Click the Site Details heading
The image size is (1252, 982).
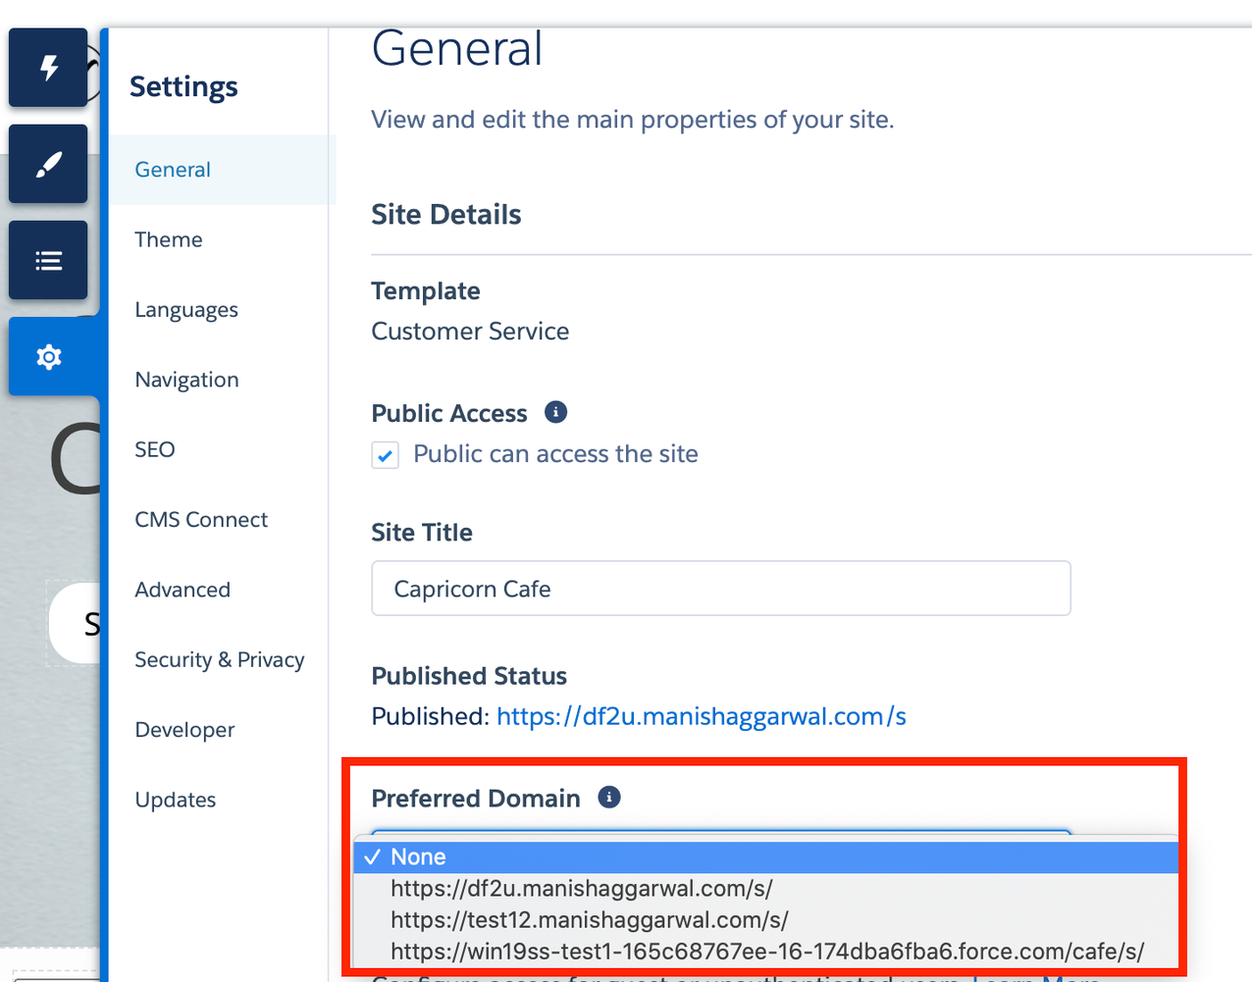[446, 215]
